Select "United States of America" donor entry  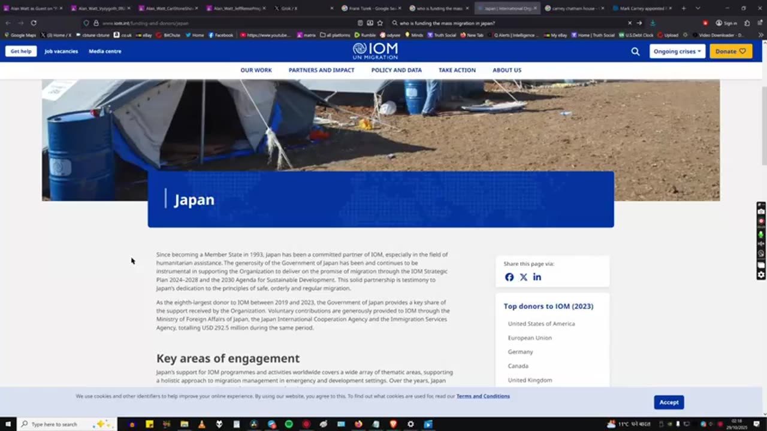pyautogui.click(x=541, y=324)
